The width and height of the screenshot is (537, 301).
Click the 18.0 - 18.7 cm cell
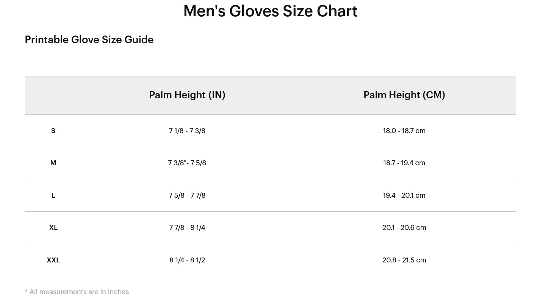tap(404, 131)
